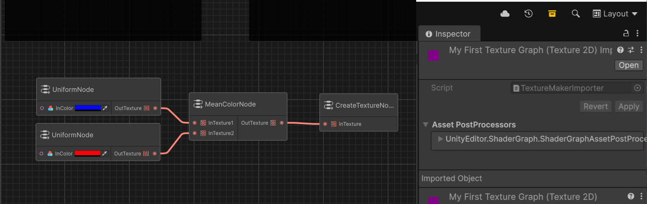Click the color type icon on red UniformNode
Image resolution: width=647 pixels, height=204 pixels.
click(x=50, y=153)
